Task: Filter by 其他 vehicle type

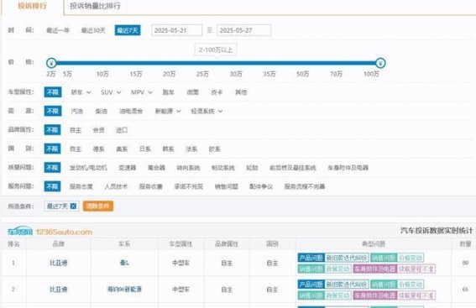Action: 241,92
